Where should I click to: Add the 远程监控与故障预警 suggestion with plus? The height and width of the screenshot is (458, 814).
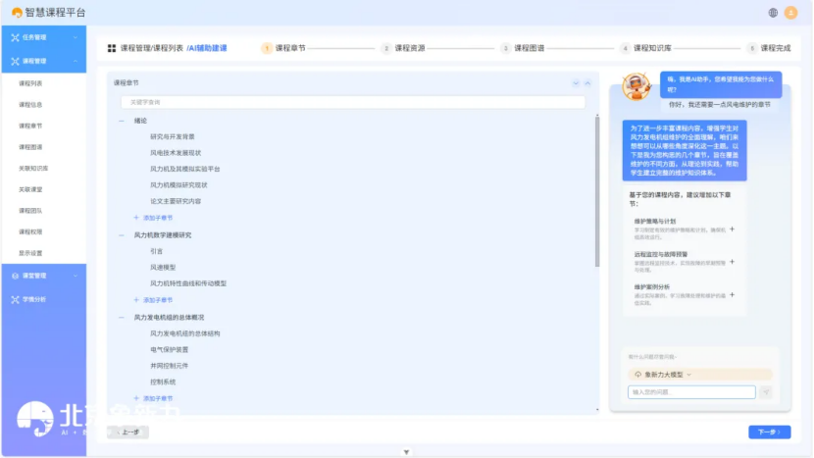click(732, 261)
